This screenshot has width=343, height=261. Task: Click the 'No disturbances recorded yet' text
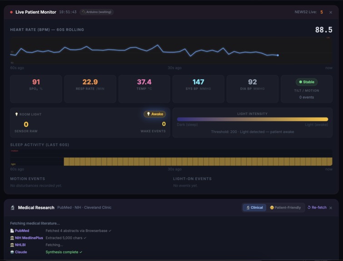point(36,185)
